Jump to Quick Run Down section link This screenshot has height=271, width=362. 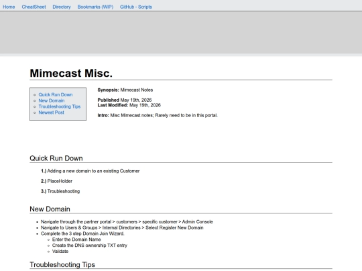56,95
